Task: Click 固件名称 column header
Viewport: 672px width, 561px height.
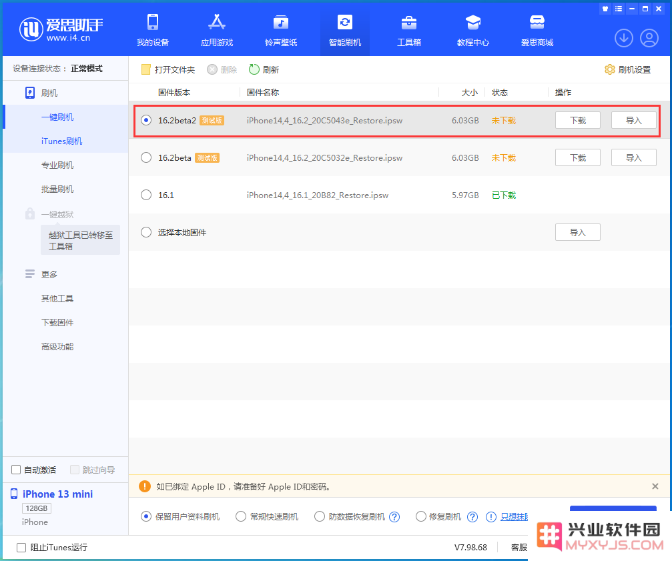Action: coord(263,93)
